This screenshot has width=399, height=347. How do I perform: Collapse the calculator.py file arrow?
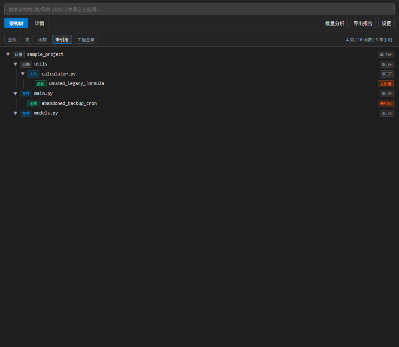coord(23,74)
